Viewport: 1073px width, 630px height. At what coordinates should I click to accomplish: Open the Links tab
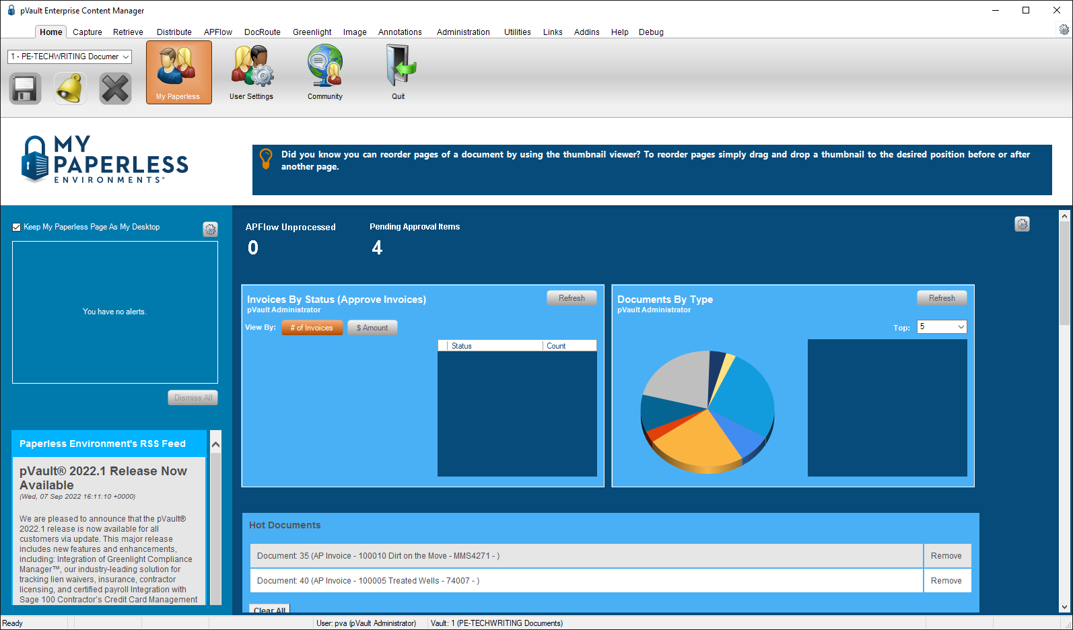tap(553, 32)
